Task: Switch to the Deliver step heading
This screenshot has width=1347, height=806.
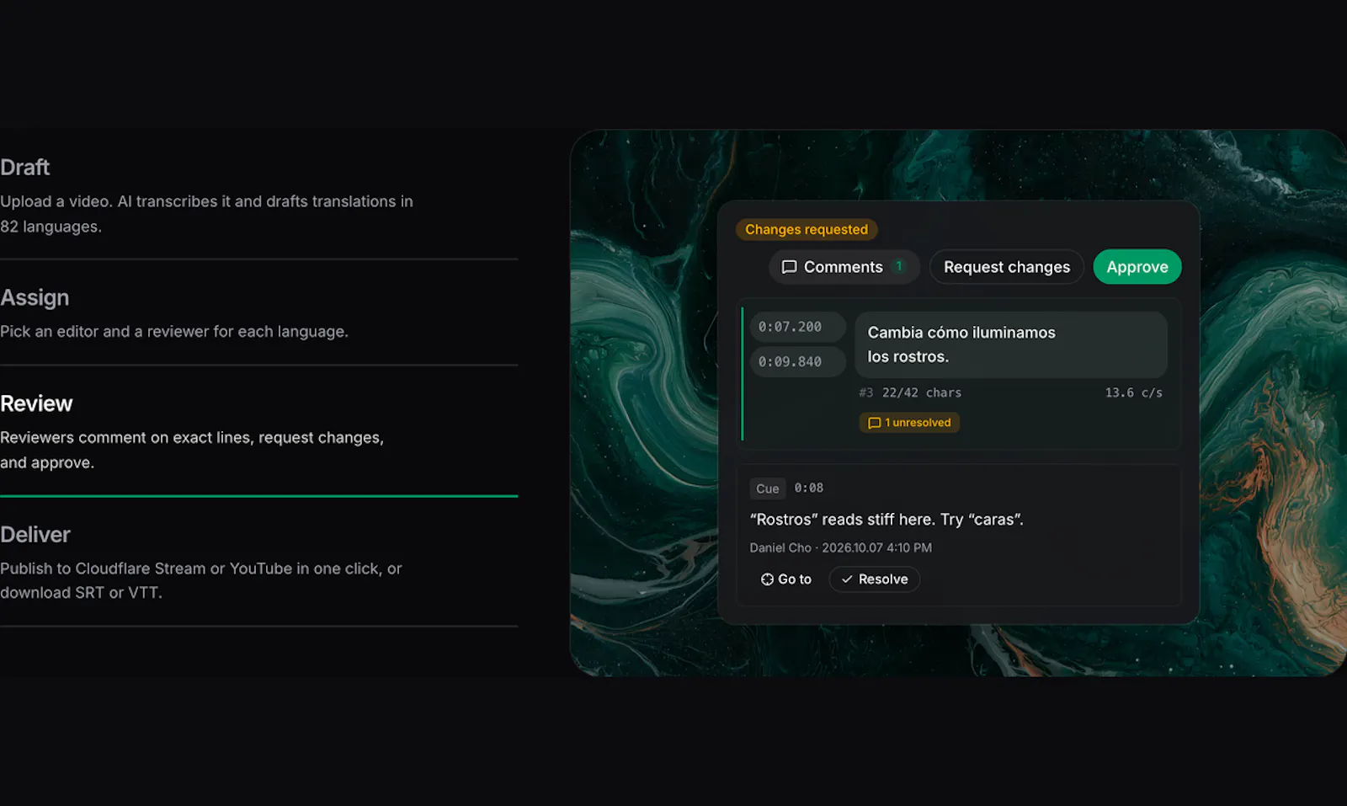Action: pyautogui.click(x=35, y=535)
